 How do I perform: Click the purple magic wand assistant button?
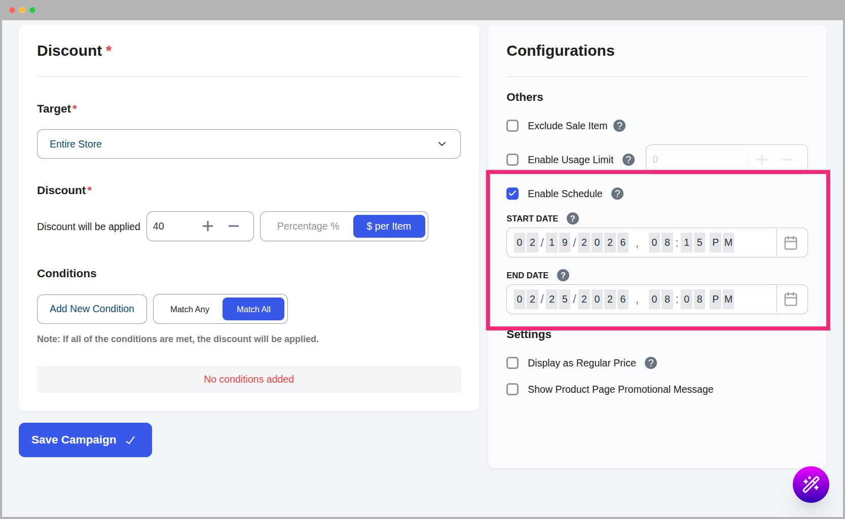[x=811, y=485]
